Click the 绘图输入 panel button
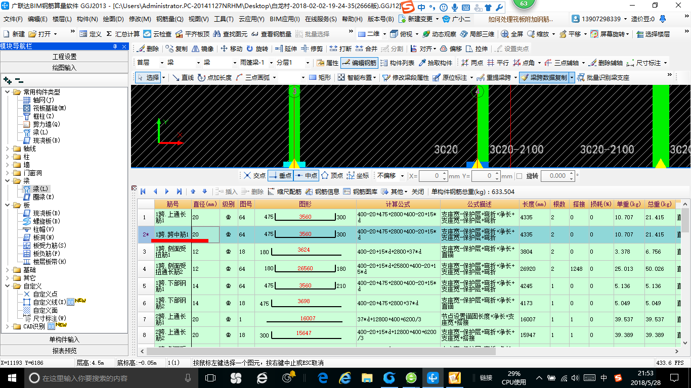Viewport: 691px width, 388px height. 64,67
